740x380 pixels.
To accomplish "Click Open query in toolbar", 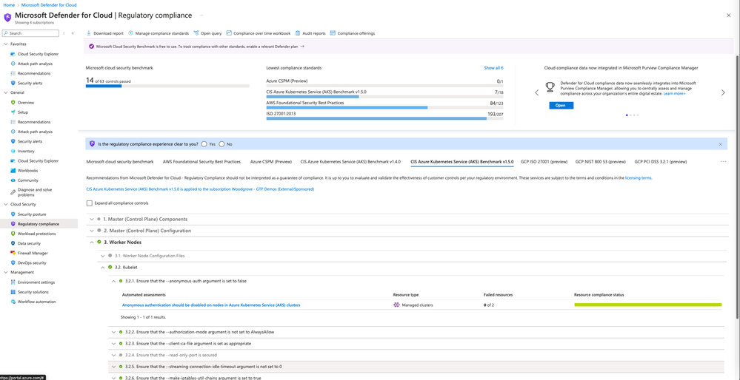I will pyautogui.click(x=207, y=33).
